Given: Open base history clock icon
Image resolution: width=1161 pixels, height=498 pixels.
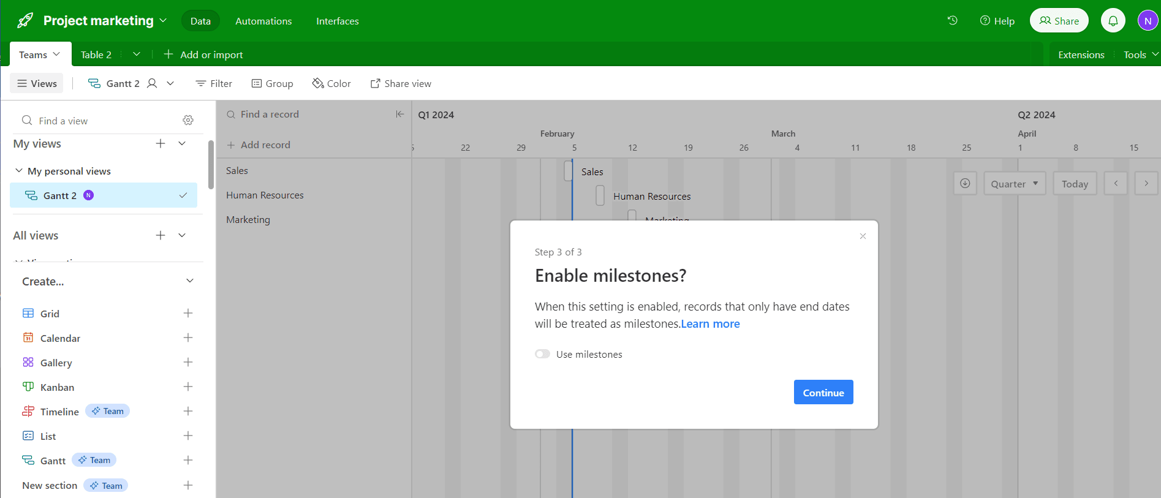Looking at the screenshot, I should pyautogui.click(x=952, y=21).
